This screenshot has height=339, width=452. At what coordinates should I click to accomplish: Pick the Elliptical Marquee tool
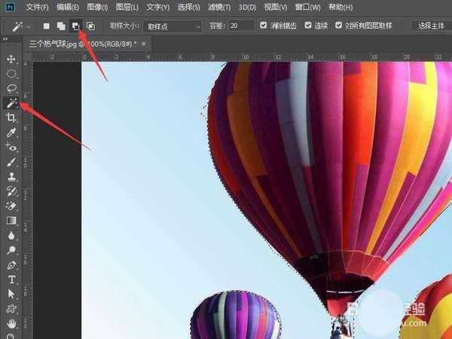[12, 74]
